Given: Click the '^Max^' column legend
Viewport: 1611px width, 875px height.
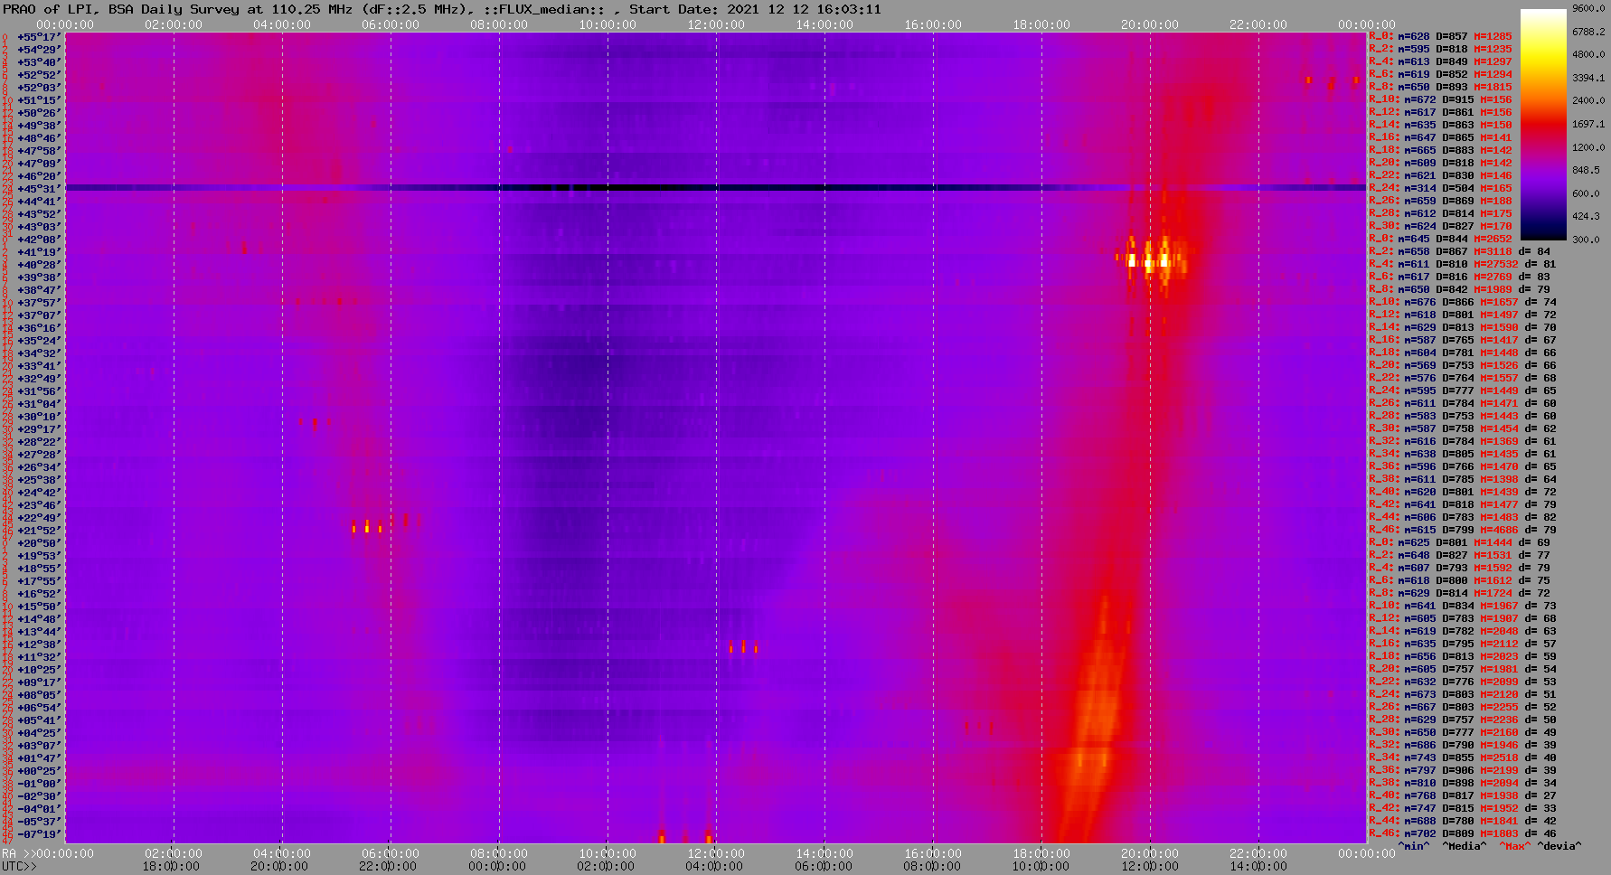Looking at the screenshot, I should click(x=1515, y=846).
